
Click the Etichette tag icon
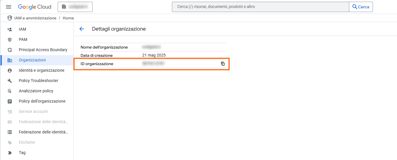pyautogui.click(x=10, y=143)
